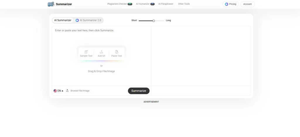This screenshot has width=300, height=137.
Task: Click the Pricing crown icon
Action: [x=226, y=4]
